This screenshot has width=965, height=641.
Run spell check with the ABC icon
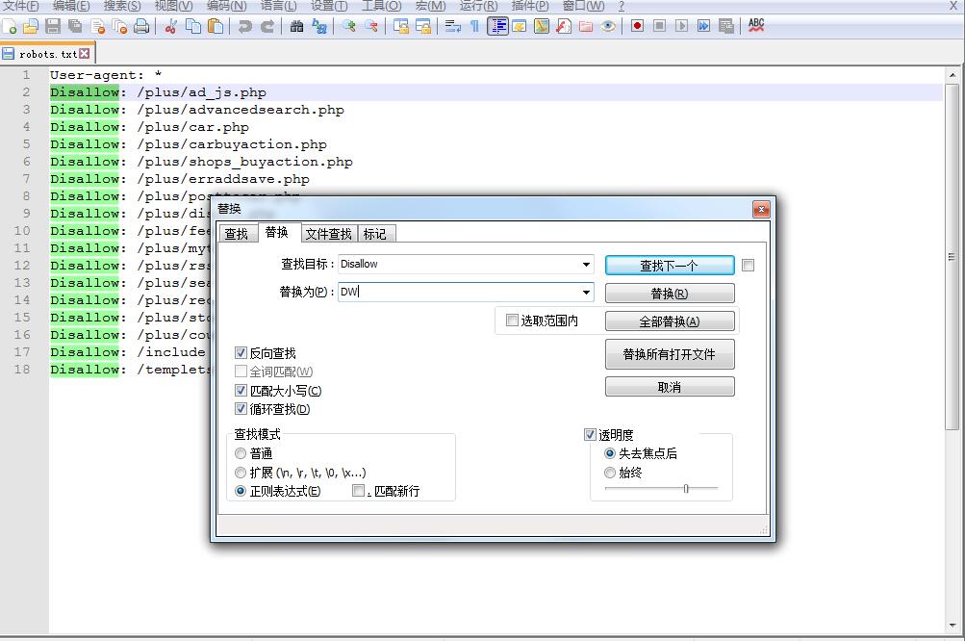coord(756,27)
